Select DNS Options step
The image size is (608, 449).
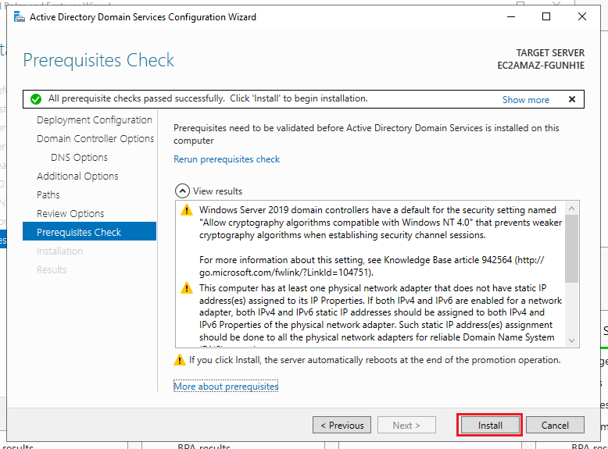[x=79, y=158]
